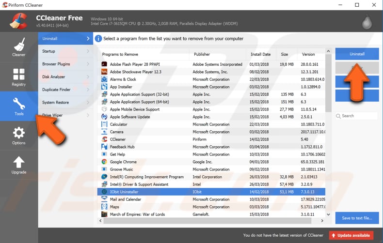Select Apple Application Support (32-bit) row
The image size is (383, 243).
pos(211,94)
